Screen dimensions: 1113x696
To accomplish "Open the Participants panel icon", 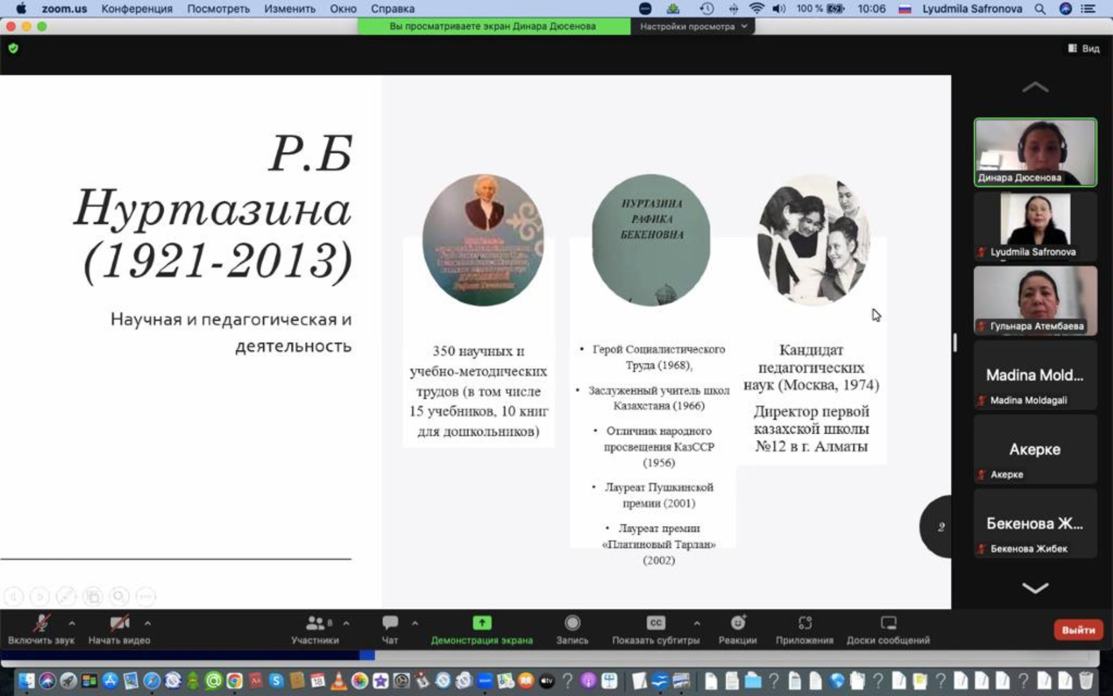I will 315,623.
